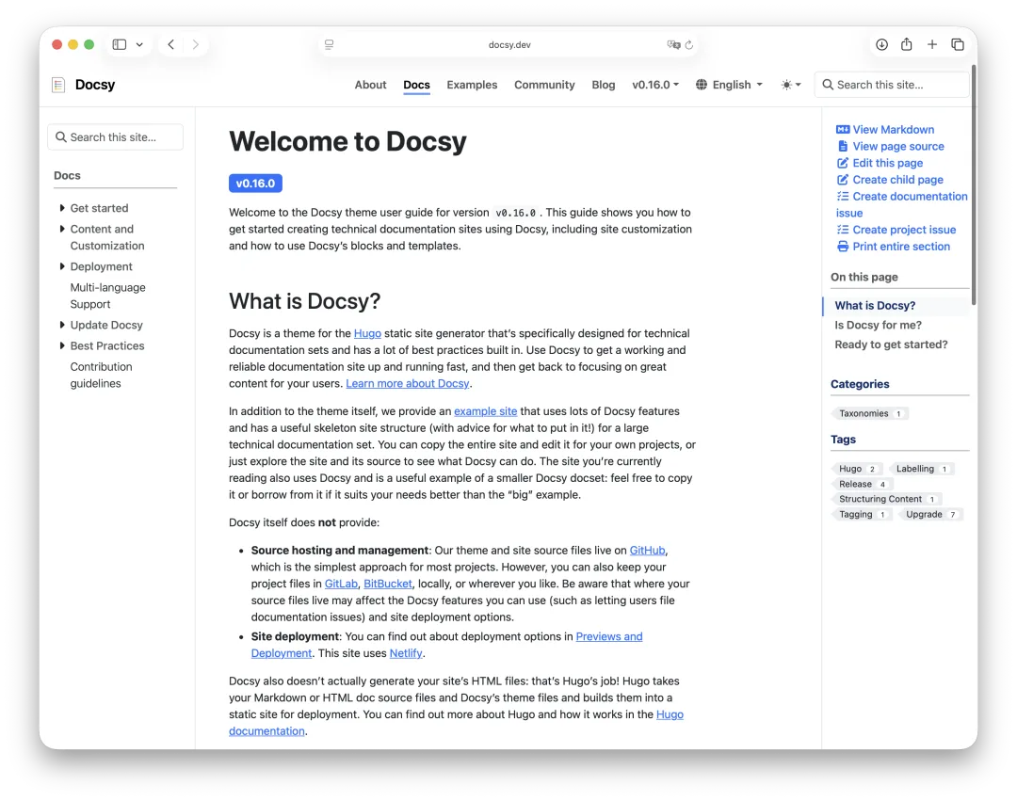
Task: Click the Structuring Content tag
Action: tap(887, 499)
